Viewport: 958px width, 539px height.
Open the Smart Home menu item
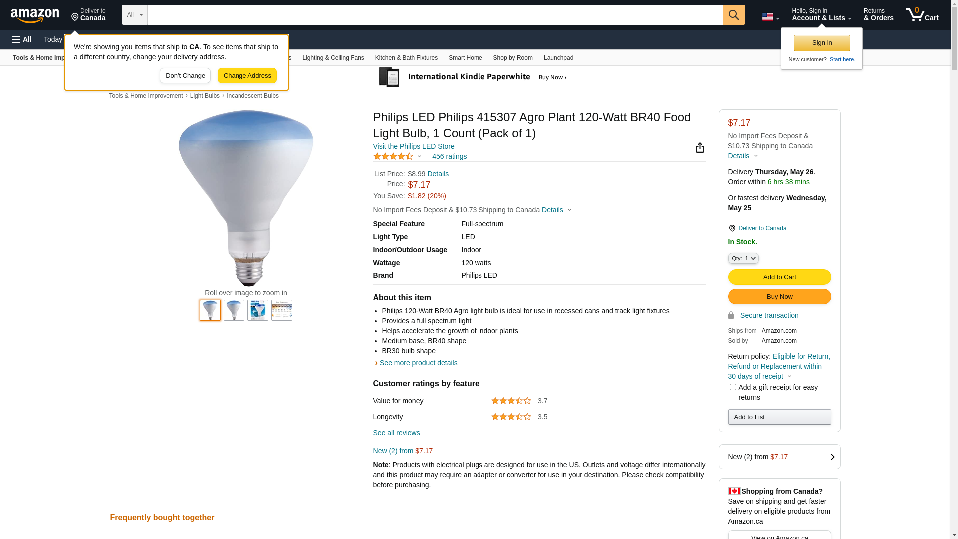pos(465,58)
